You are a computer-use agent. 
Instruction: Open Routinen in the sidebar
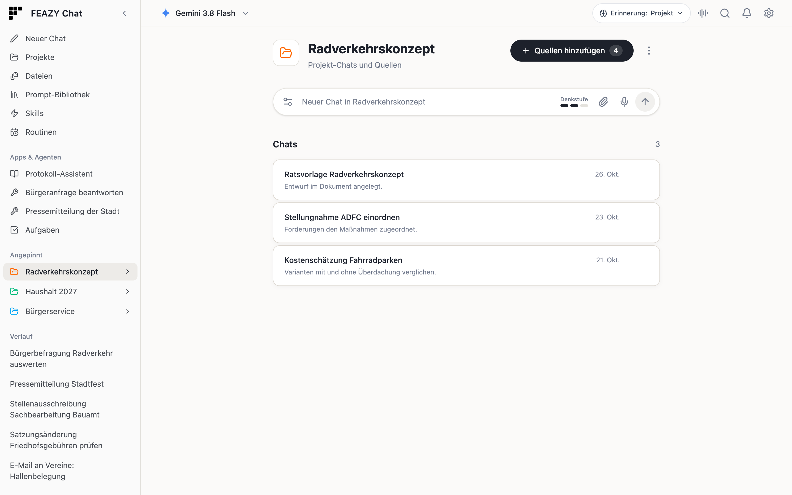point(70,132)
